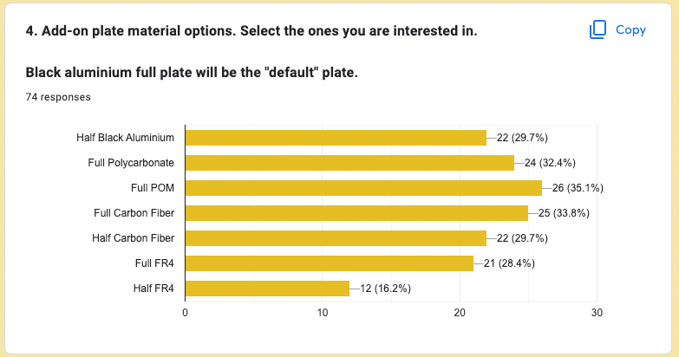Click the Full Carbon Fiber bar
679x357 pixels.
click(356, 212)
